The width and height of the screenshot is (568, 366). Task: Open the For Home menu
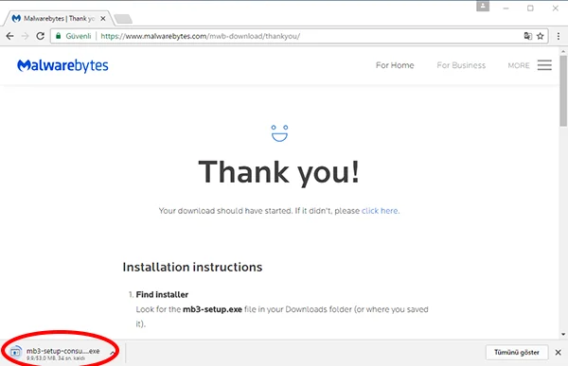[395, 65]
